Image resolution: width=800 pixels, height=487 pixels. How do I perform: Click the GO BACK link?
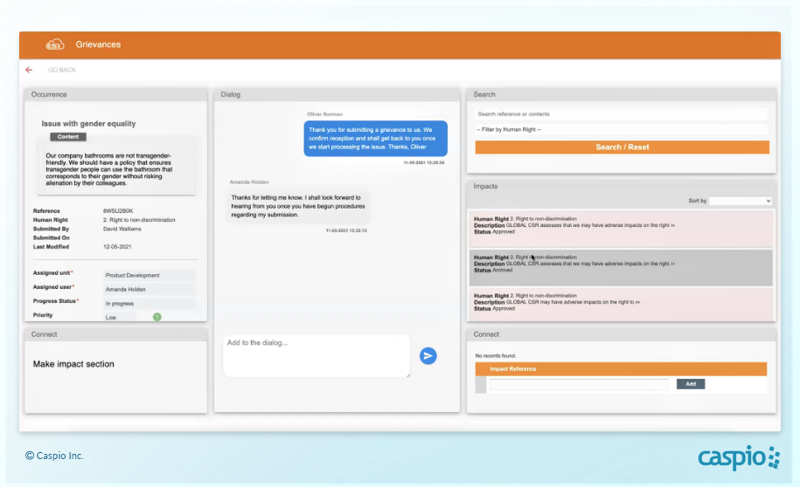click(x=62, y=70)
